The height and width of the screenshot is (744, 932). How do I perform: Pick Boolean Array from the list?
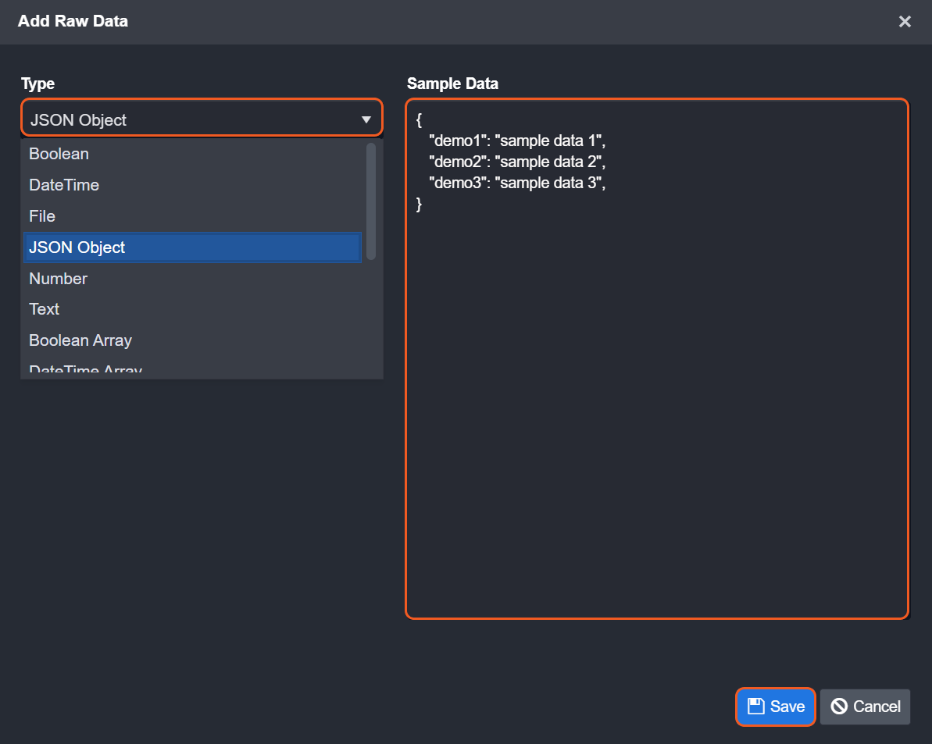[x=80, y=340]
